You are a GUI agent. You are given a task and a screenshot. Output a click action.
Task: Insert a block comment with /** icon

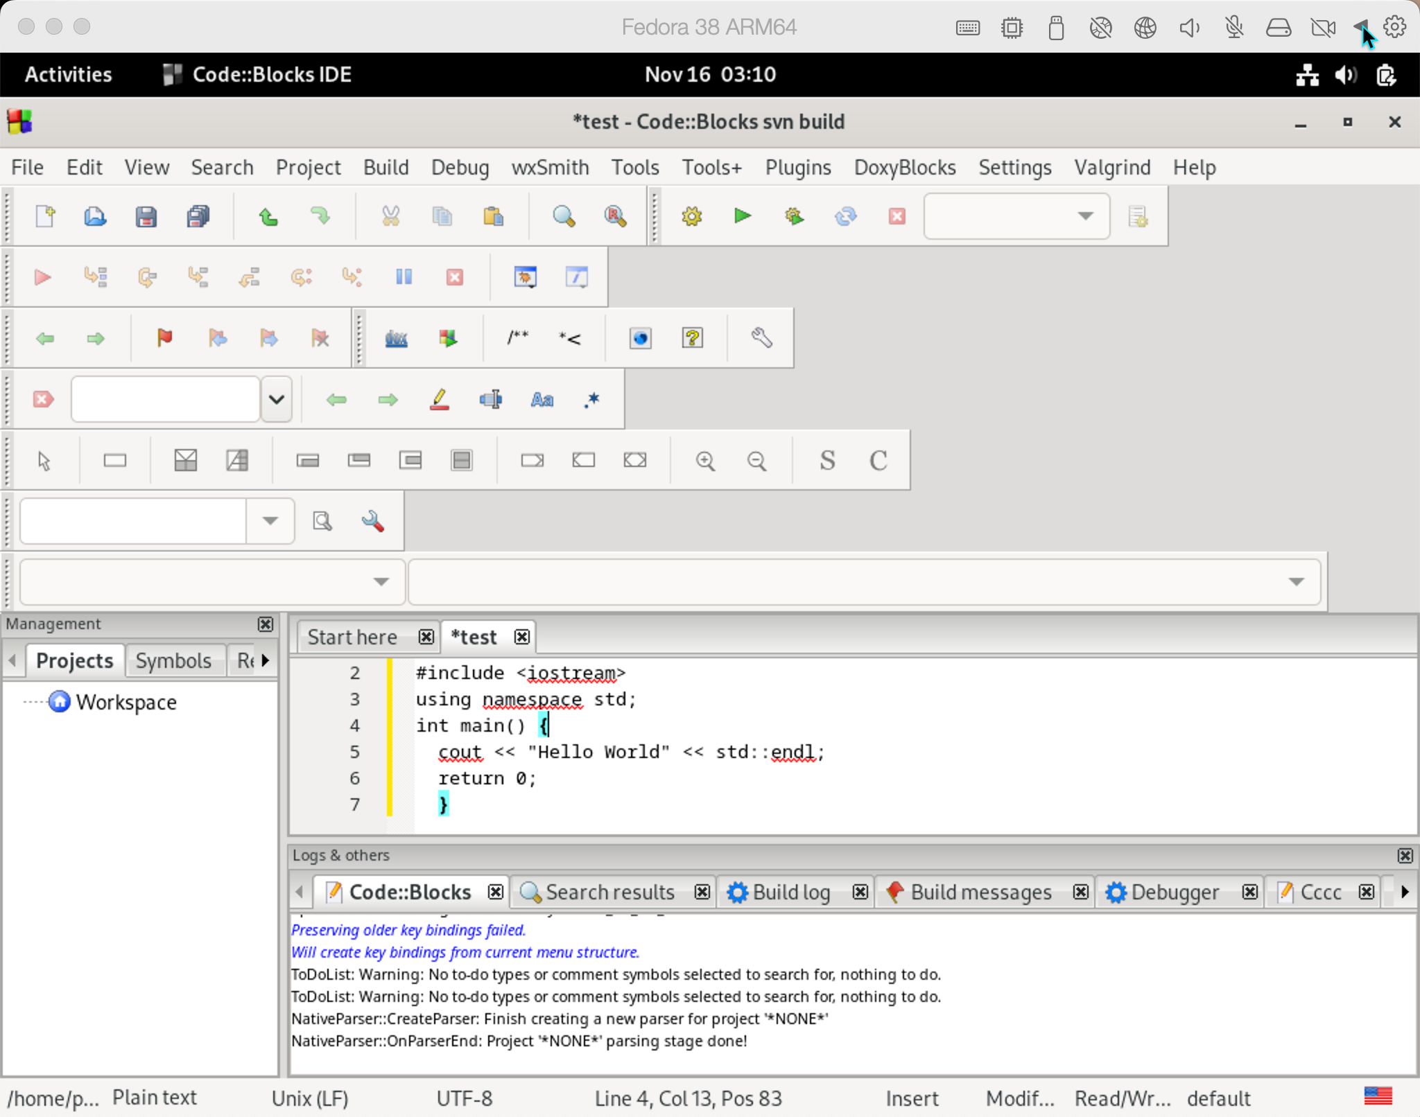point(517,338)
